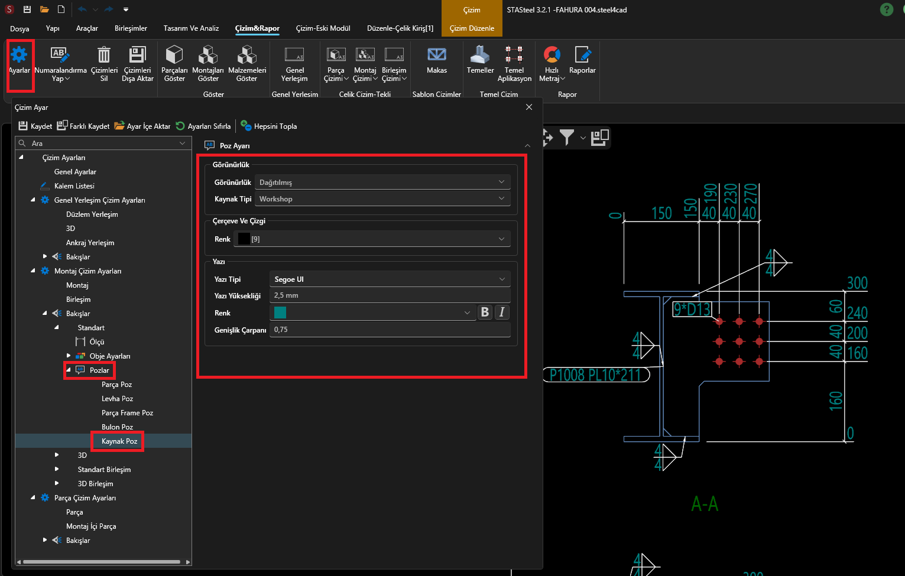Viewport: 905px width, 576px height.
Task: Click the Yazı Yüksekliği input field
Action: [x=389, y=295]
